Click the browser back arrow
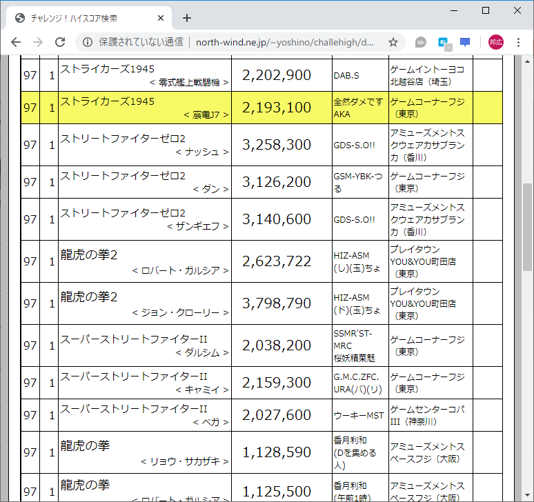This screenshot has width=534, height=502. pos(16,42)
